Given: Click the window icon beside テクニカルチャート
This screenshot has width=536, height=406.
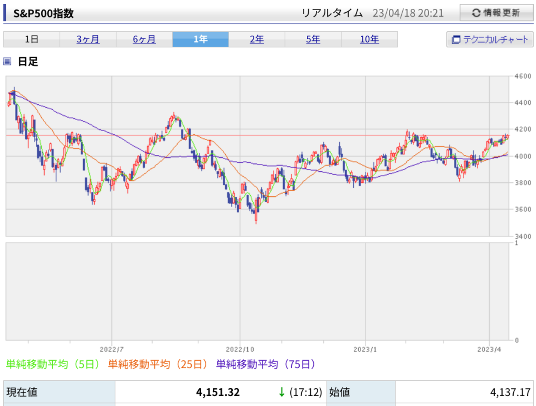Looking at the screenshot, I should [456, 40].
